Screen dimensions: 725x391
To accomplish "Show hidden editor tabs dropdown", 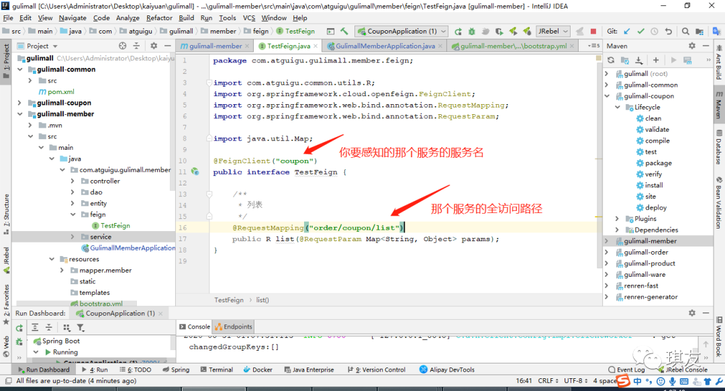I will pos(593,46).
